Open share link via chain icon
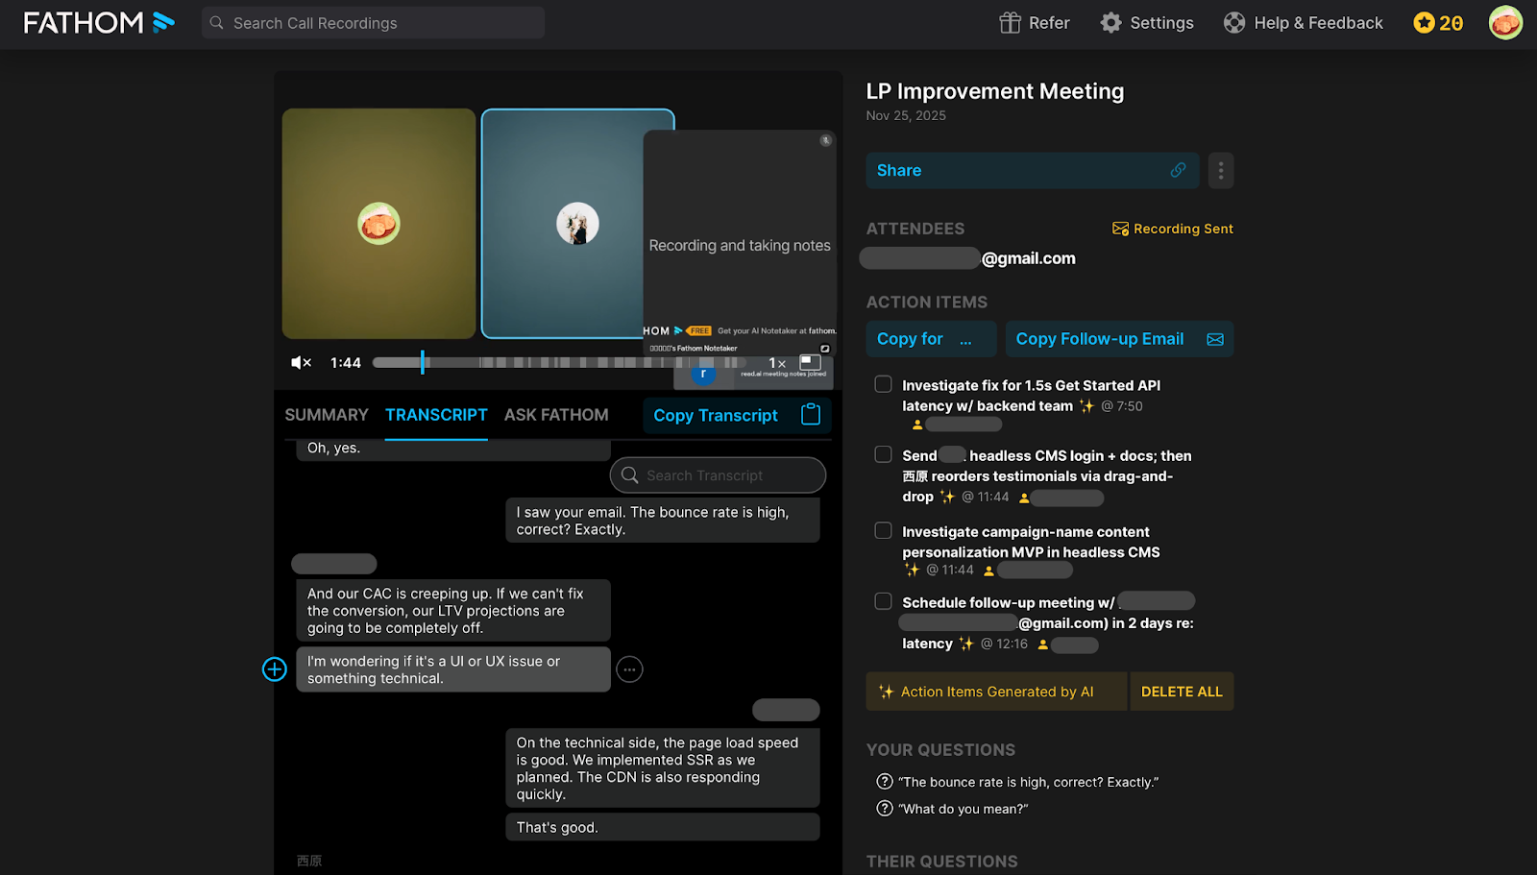 (x=1178, y=170)
